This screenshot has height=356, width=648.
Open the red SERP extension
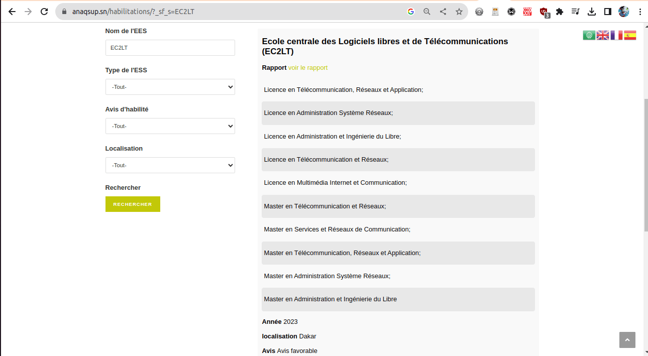(527, 12)
